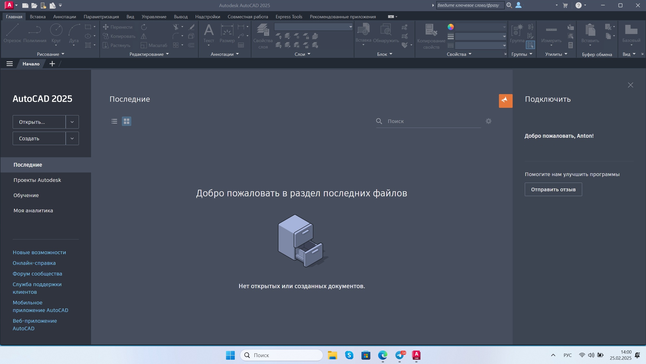Open Layer Properties (Свойства слоя)
Screen dimensions: 646x364
coord(263,36)
